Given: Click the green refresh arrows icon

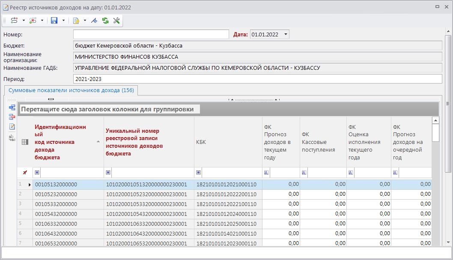Looking at the screenshot, I should point(105,21).
